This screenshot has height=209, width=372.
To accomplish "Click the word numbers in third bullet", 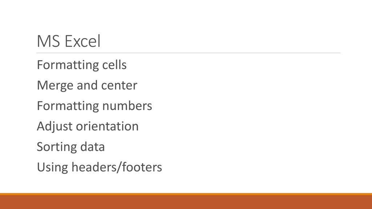I will (x=127, y=106).
